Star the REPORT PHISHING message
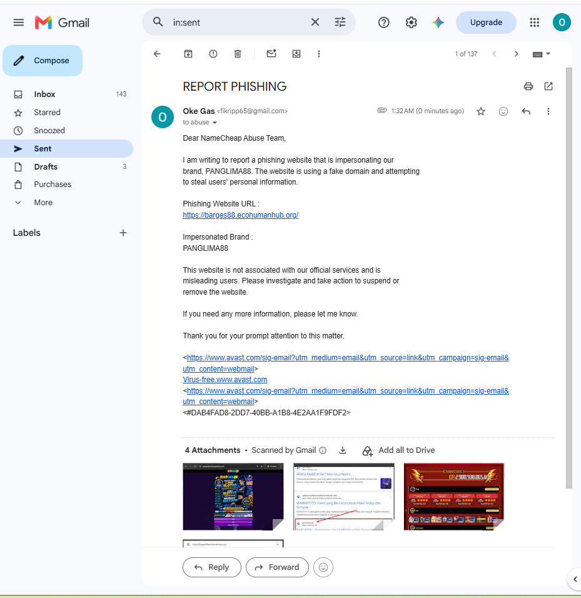The height and width of the screenshot is (598, 581). click(x=481, y=111)
